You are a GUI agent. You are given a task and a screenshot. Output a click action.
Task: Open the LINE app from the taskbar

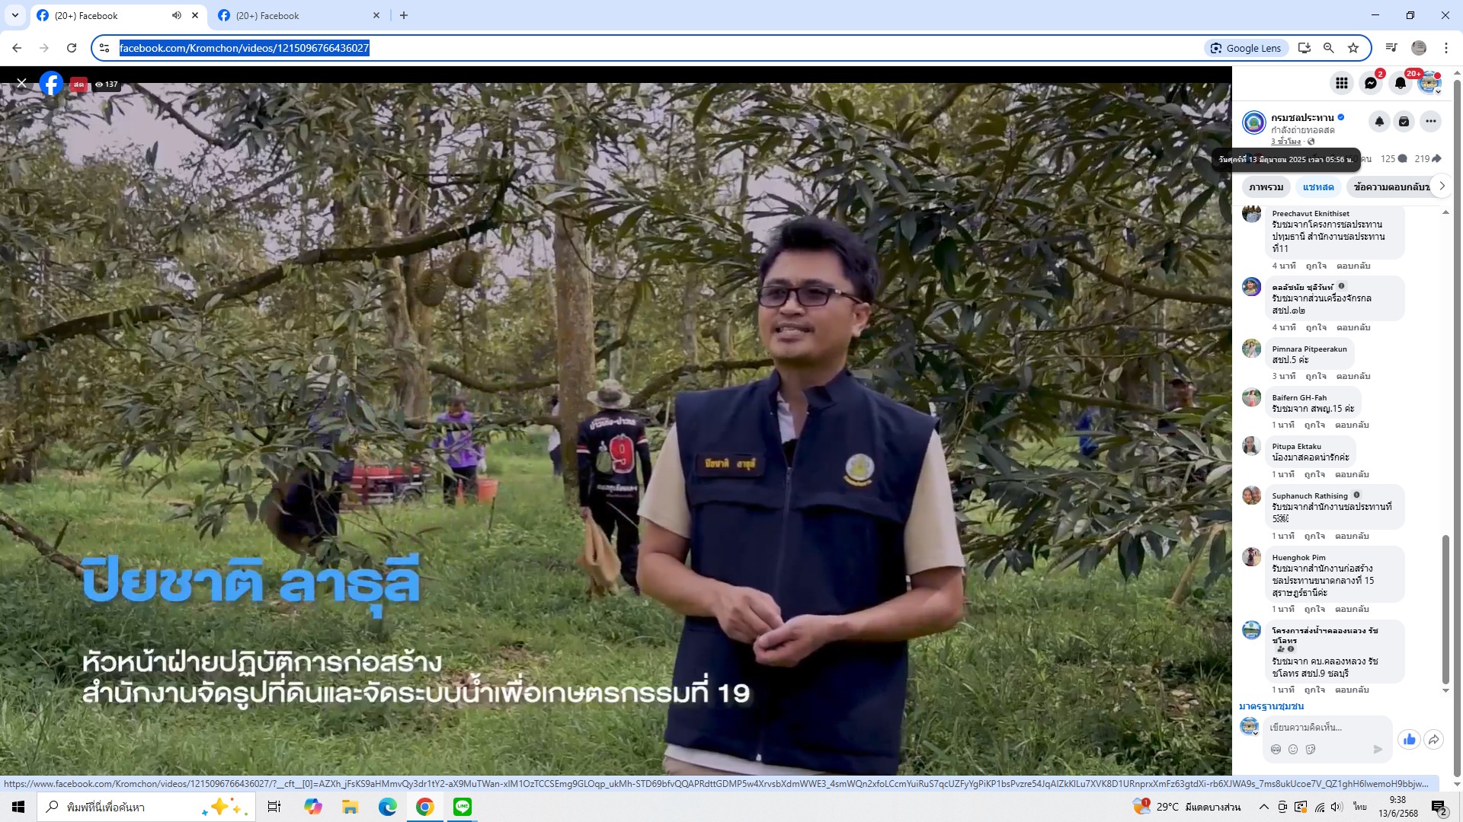click(x=463, y=807)
